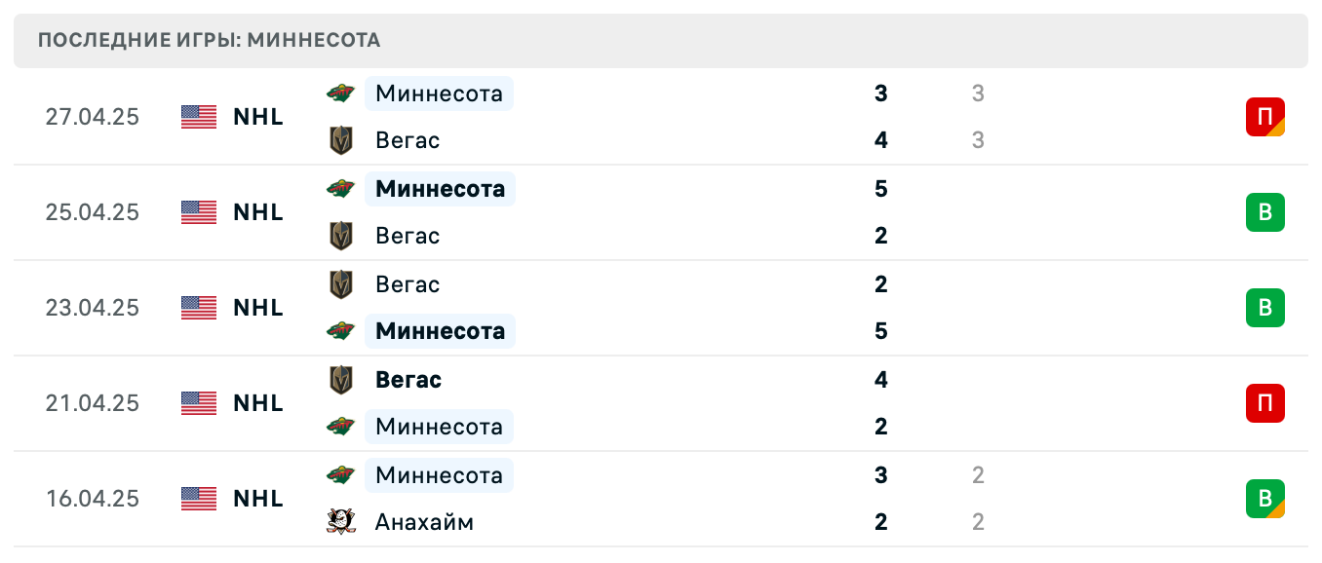Viewport: 1322px width, 563px height.
Task: Click the red loss badge for 21.04.25
Action: (x=1264, y=403)
